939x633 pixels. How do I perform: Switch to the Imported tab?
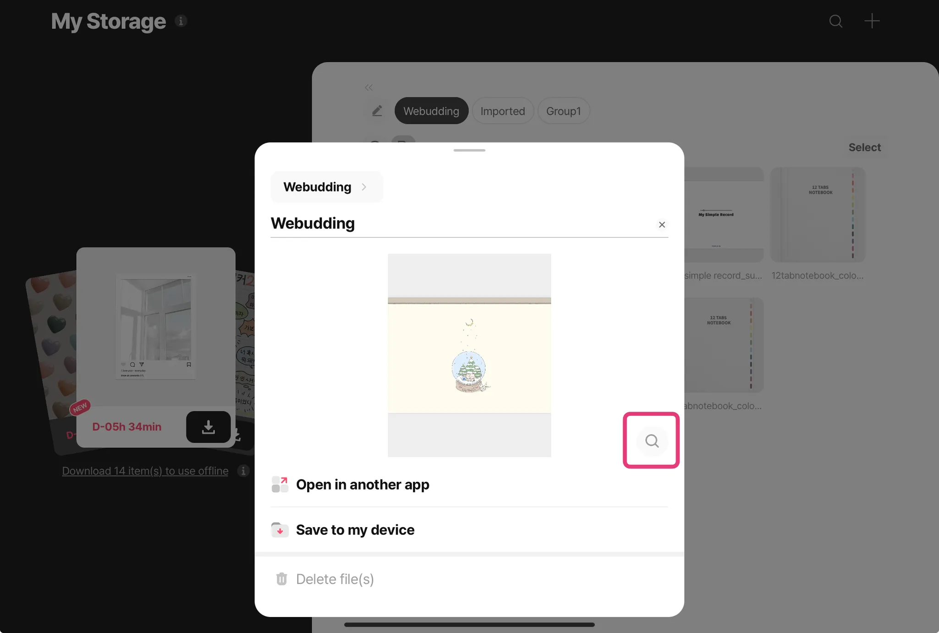[x=503, y=111]
